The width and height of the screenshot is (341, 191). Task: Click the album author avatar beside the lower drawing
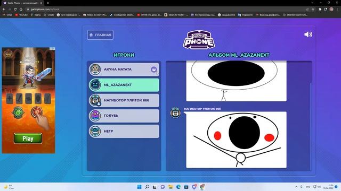coord(175,112)
